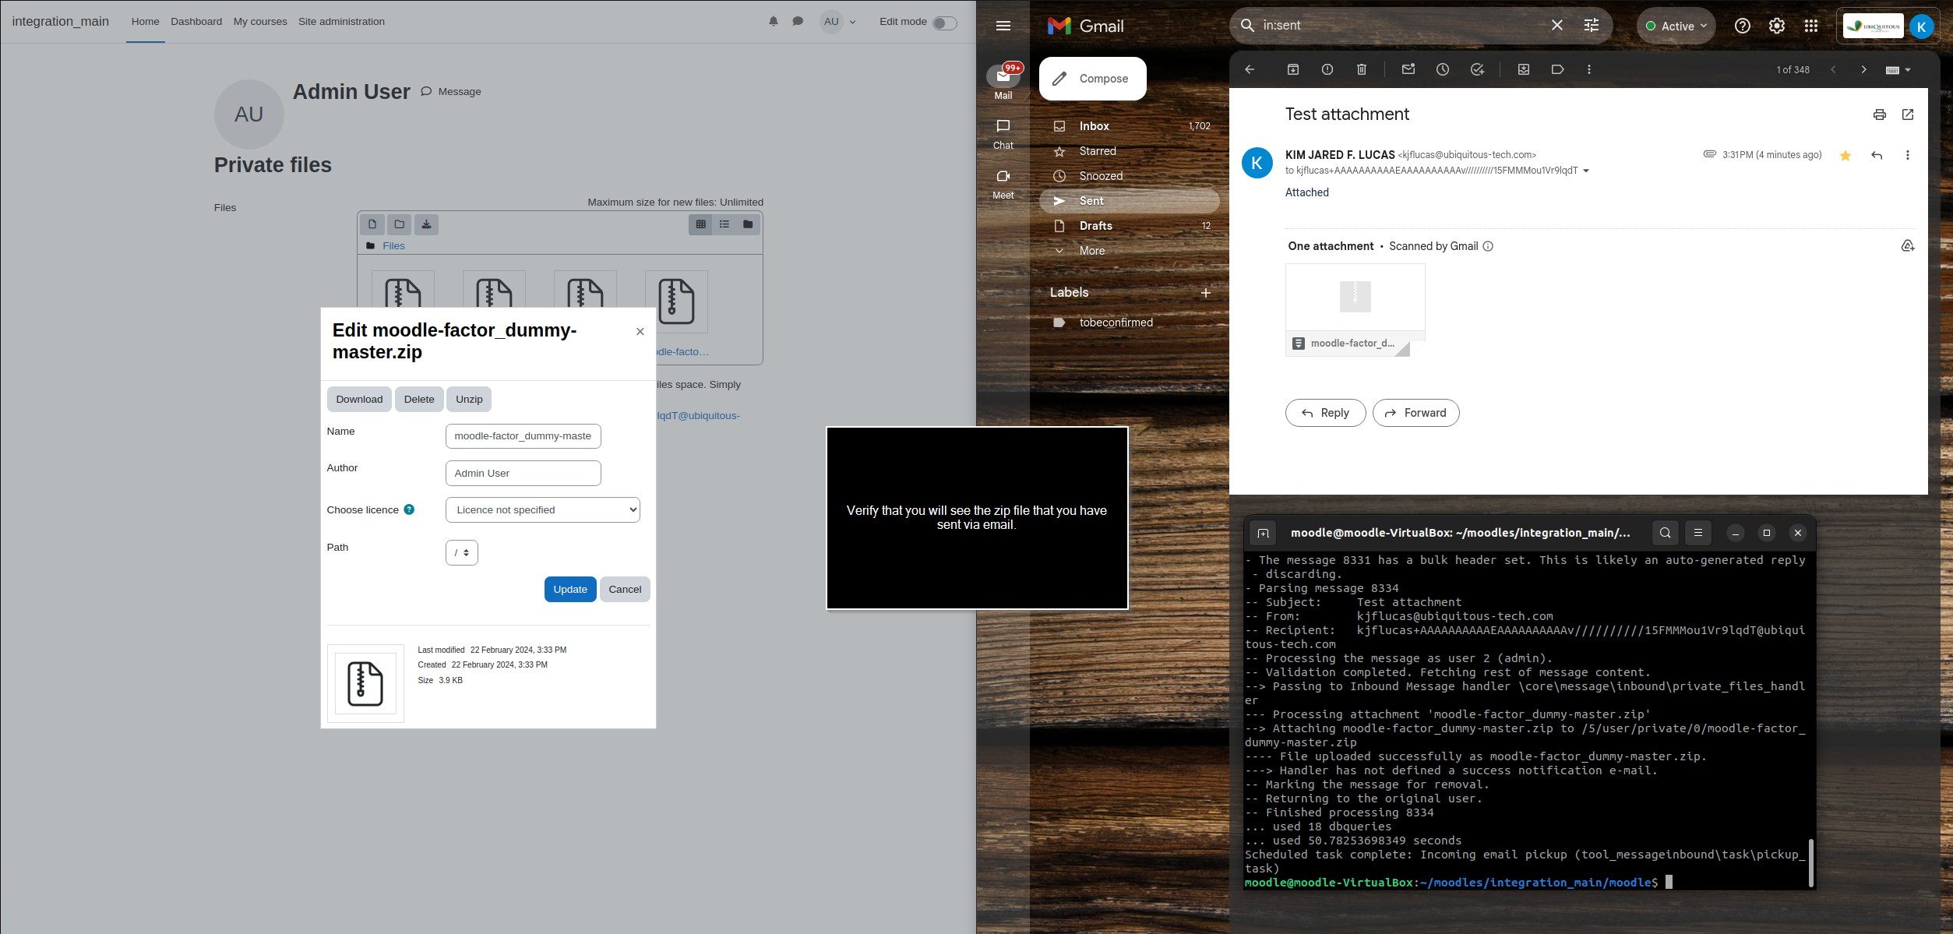Open input tools keyboard dropdown

coord(1898,69)
